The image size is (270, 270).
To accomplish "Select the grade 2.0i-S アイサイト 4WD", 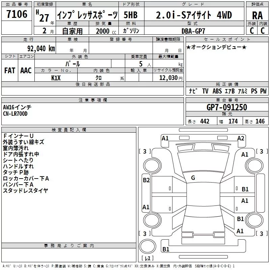I will 194,15.
